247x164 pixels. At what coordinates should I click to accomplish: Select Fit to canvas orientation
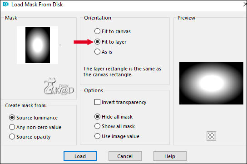pos(113,31)
